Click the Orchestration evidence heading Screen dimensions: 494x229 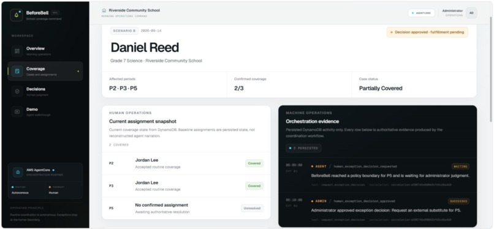click(x=313, y=121)
